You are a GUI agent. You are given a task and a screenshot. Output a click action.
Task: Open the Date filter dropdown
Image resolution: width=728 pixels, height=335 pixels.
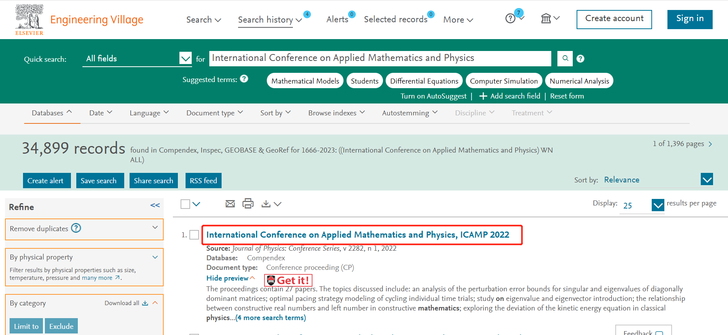coord(101,113)
